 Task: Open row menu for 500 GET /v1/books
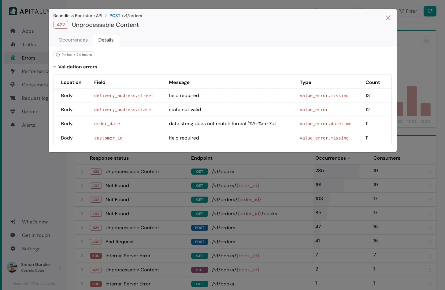tap(430, 284)
